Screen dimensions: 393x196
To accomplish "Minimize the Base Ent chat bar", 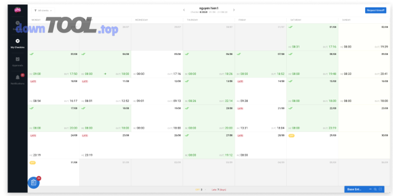I will tap(370, 189).
